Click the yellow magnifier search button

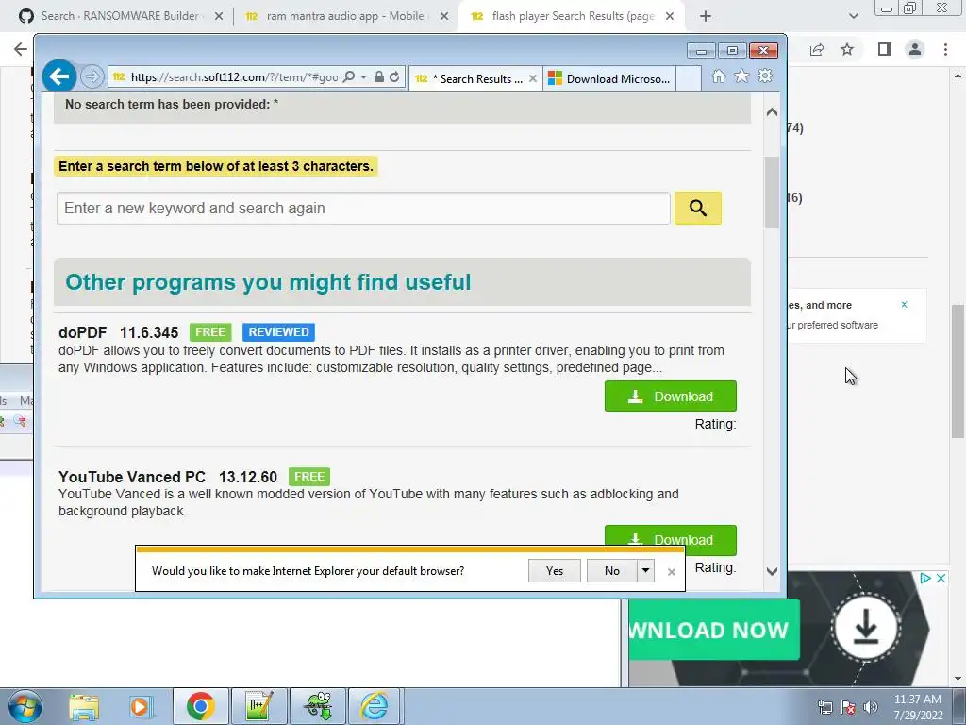pos(698,209)
